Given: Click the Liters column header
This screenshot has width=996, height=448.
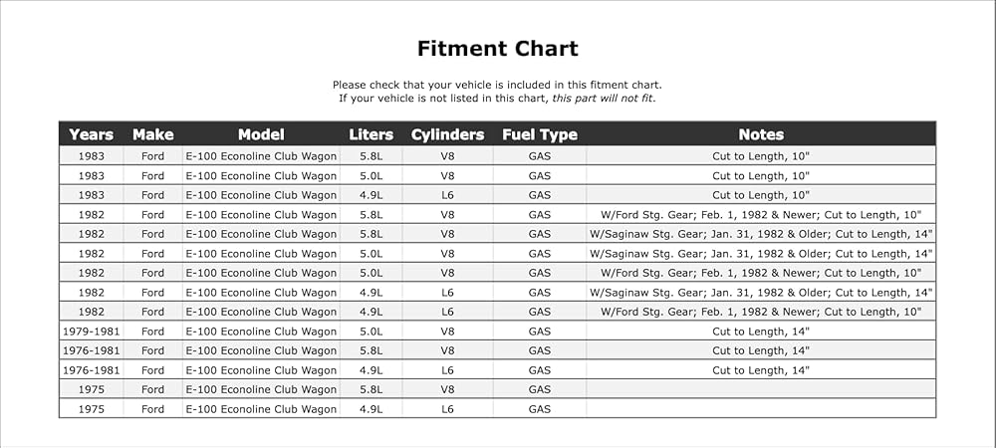Looking at the screenshot, I should tap(371, 134).
